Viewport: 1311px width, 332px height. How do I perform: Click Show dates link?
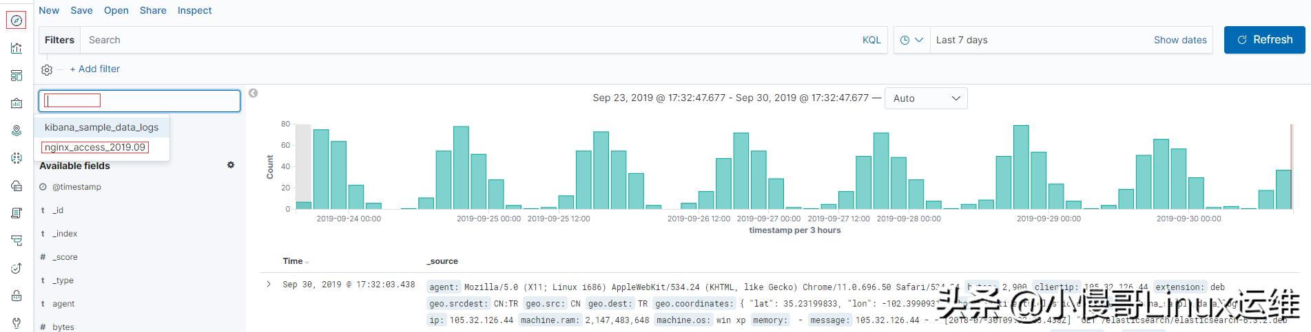pyautogui.click(x=1180, y=40)
